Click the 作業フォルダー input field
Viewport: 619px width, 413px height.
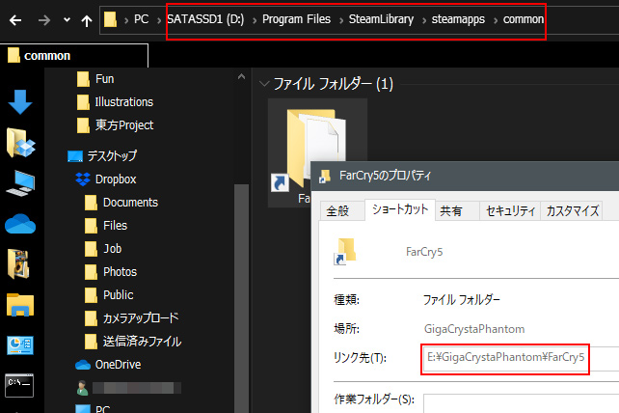pos(521,403)
